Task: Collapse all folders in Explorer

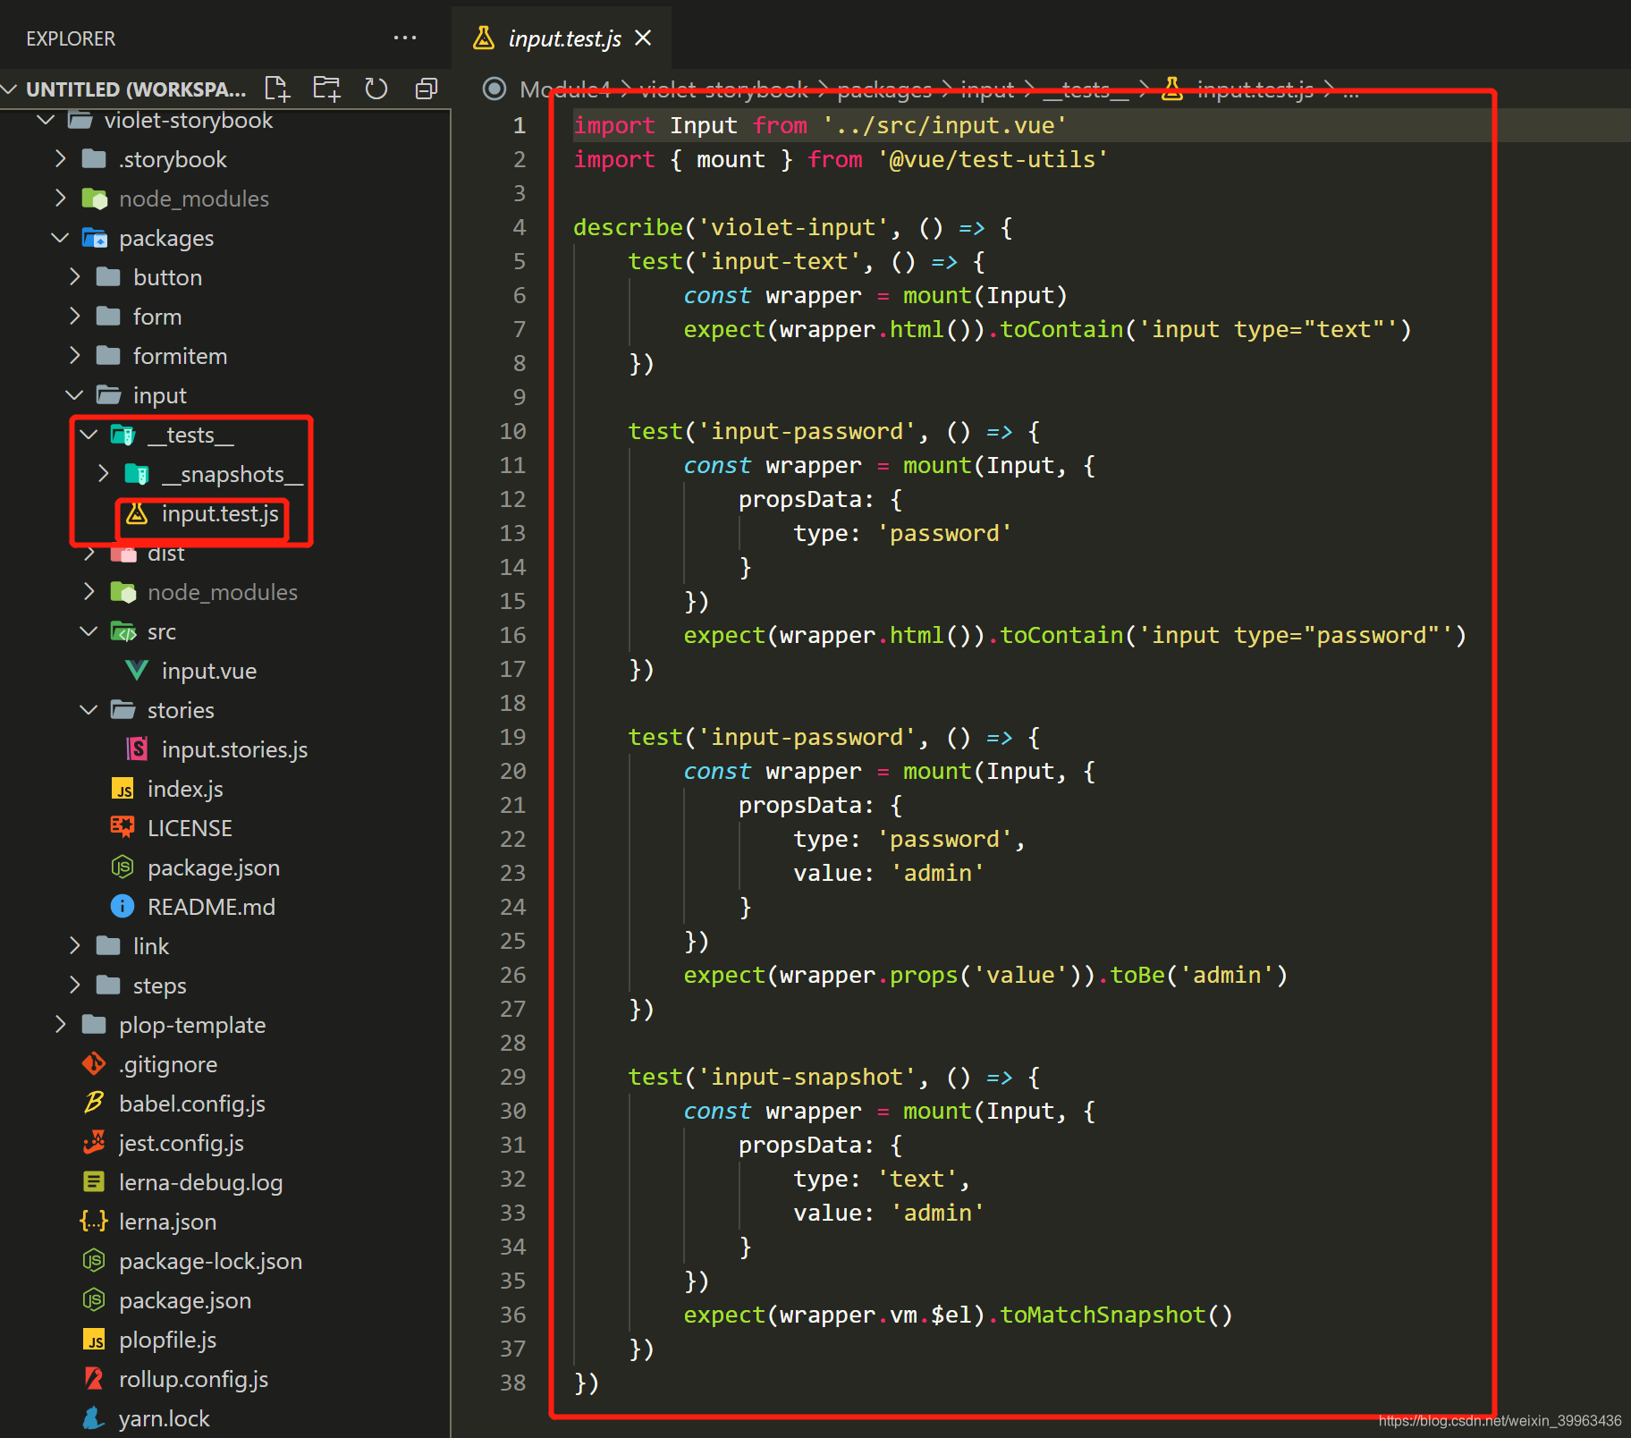Action: click(427, 89)
